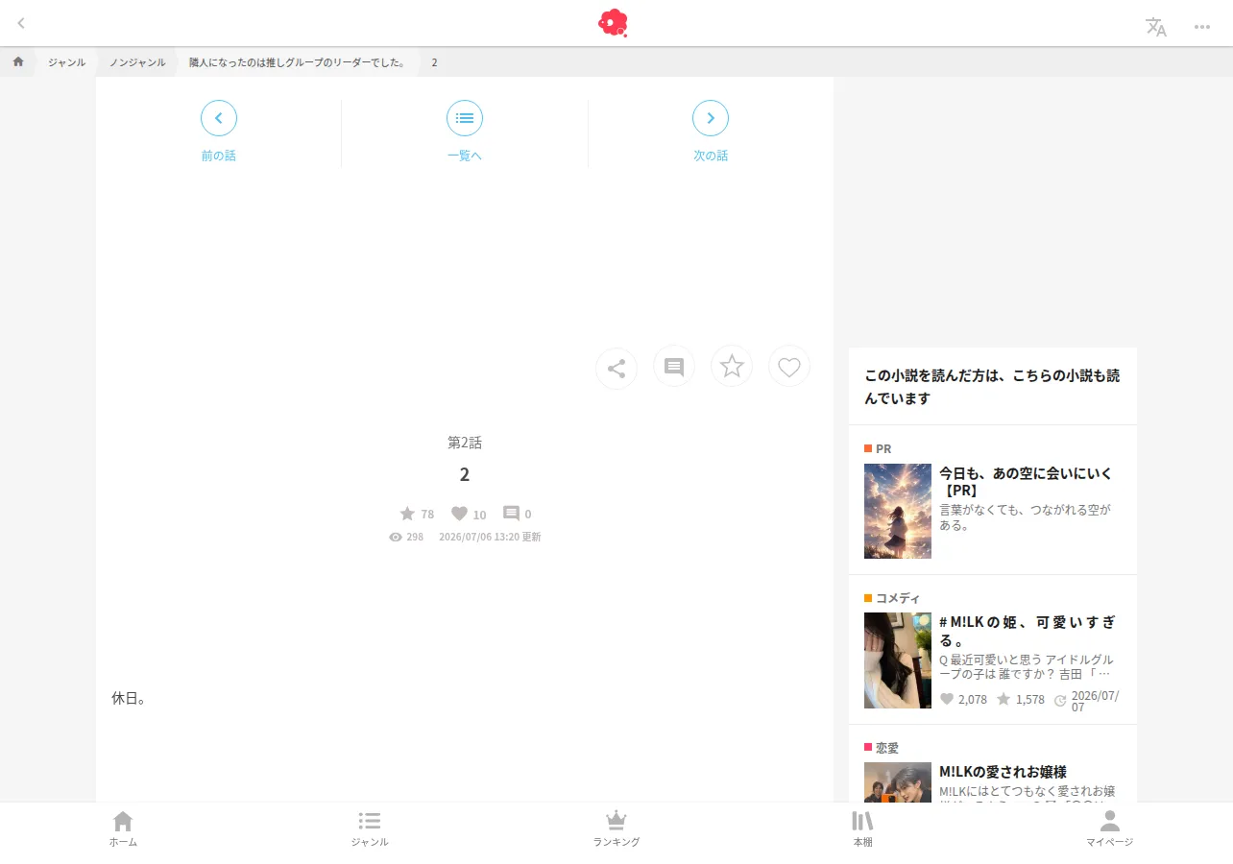The image size is (1233, 864).
Task: Click the red TELLER logo
Action: tap(613, 23)
